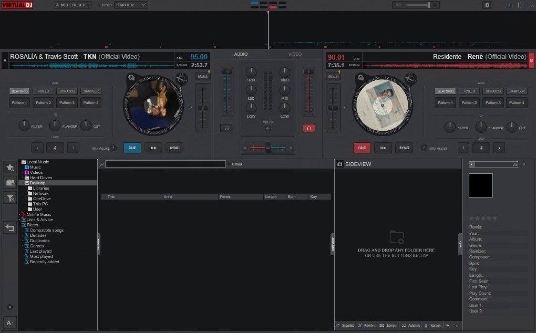Screen dimensions: 536x333
Task: Open Remix tab in sideview bar
Action: (x=366, y=326)
